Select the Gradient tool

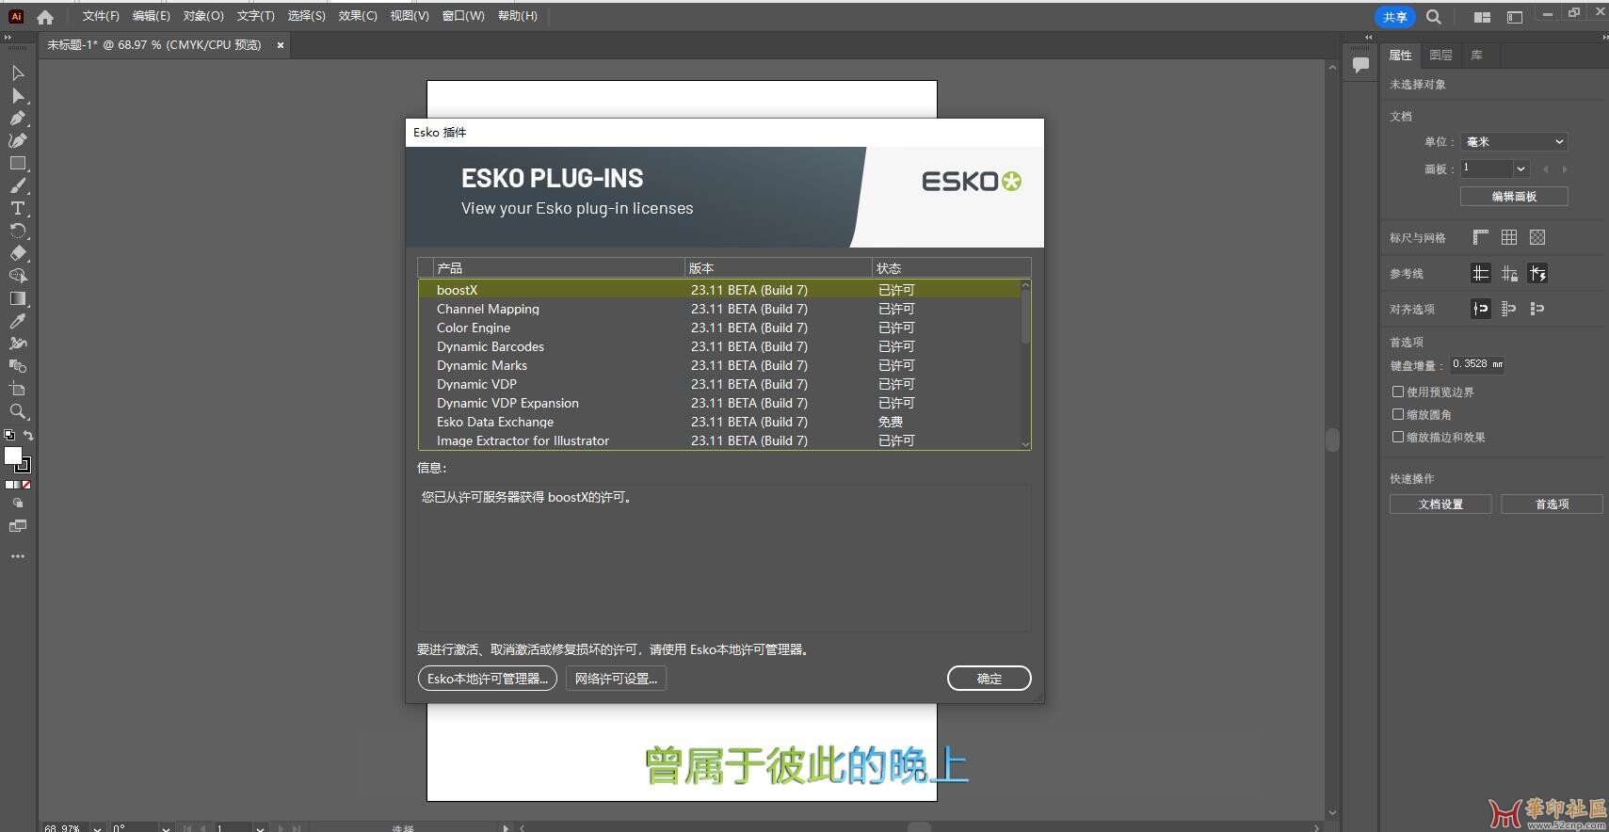(18, 299)
